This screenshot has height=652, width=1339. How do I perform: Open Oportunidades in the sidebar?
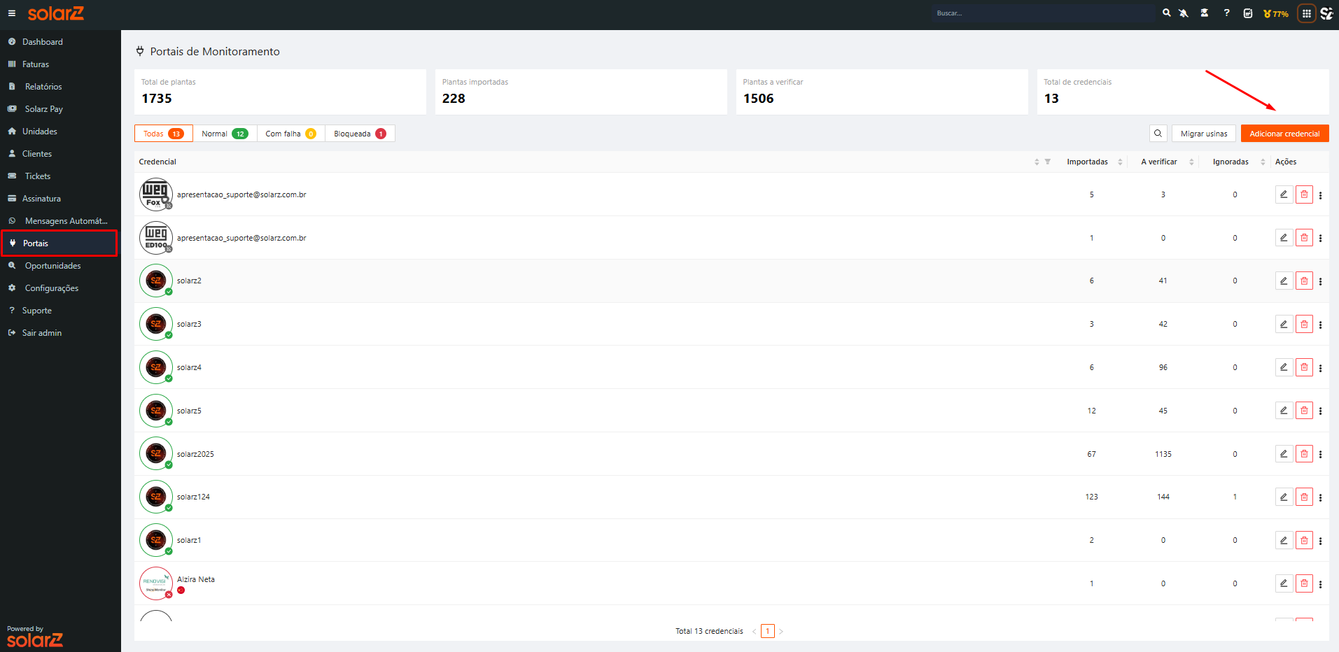pos(60,266)
